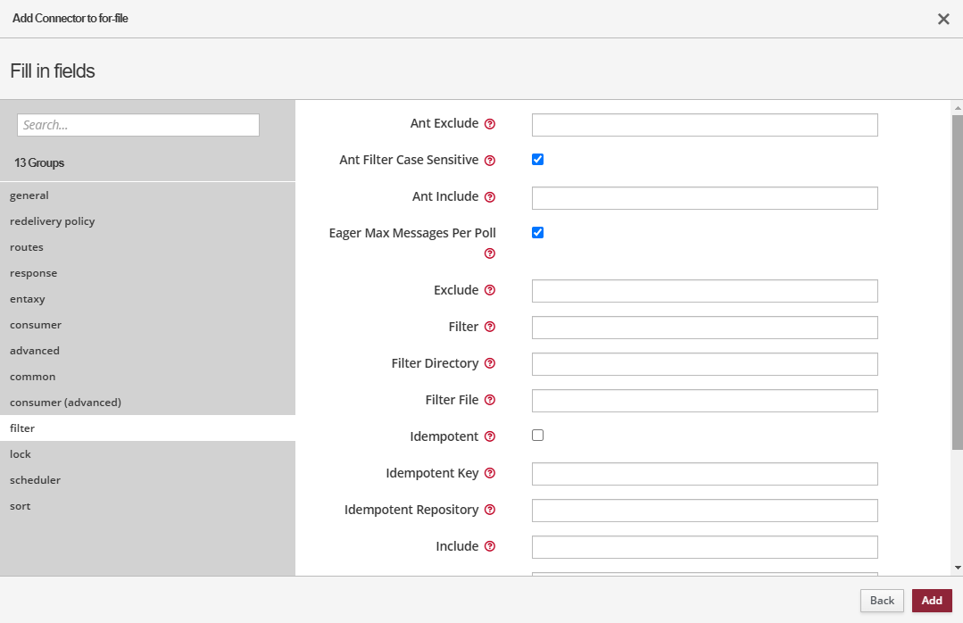Go back with the Back button
The height and width of the screenshot is (623, 963).
[881, 601]
